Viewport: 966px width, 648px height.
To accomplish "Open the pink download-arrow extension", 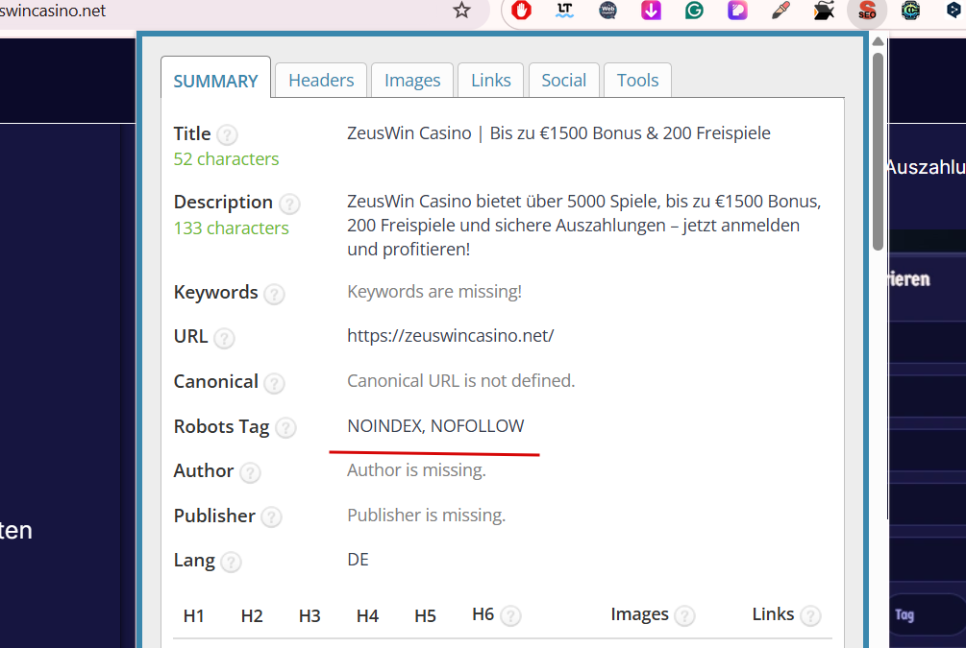I will [651, 11].
